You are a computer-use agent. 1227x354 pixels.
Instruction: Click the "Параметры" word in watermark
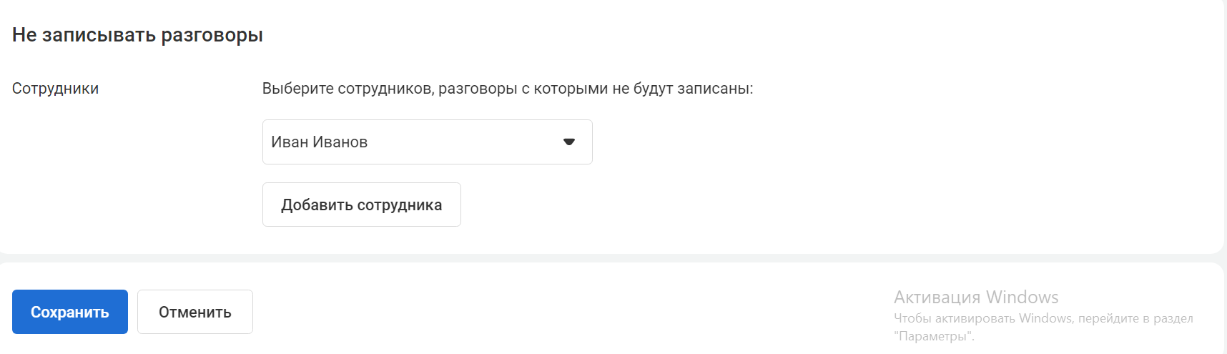[934, 336]
